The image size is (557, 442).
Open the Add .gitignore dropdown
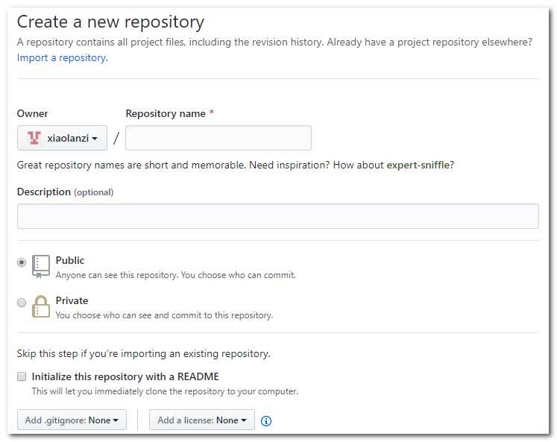[x=72, y=420]
